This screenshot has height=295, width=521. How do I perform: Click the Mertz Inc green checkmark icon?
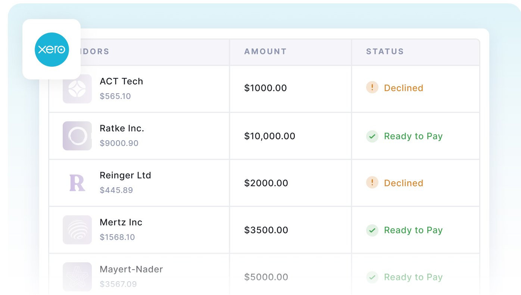(372, 230)
